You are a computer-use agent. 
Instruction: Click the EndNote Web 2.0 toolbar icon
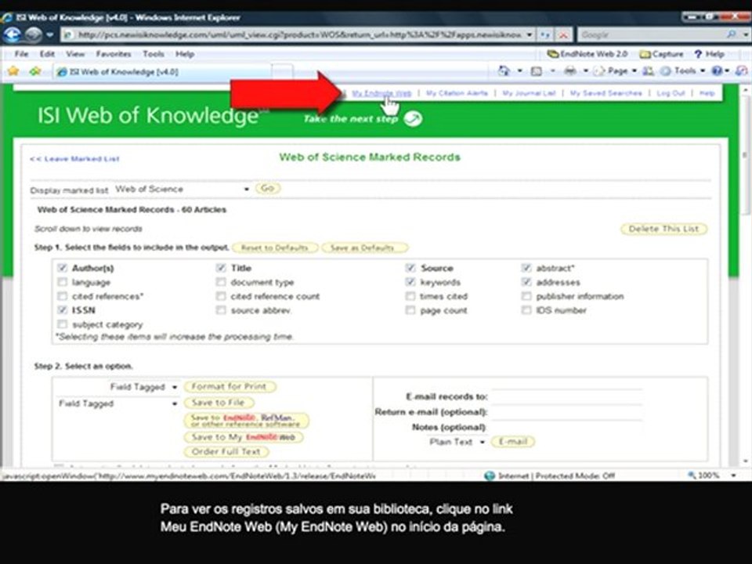pyautogui.click(x=553, y=54)
